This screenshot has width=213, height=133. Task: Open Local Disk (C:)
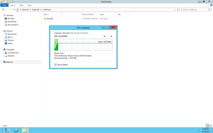point(13,53)
